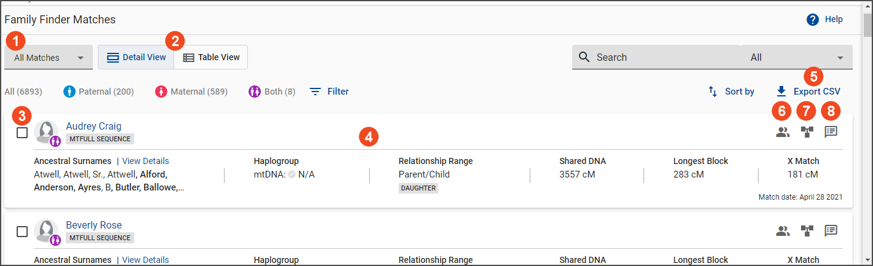This screenshot has height=266, width=873.
Task: Open the family tree icon for Audrey Craig
Action: click(807, 131)
